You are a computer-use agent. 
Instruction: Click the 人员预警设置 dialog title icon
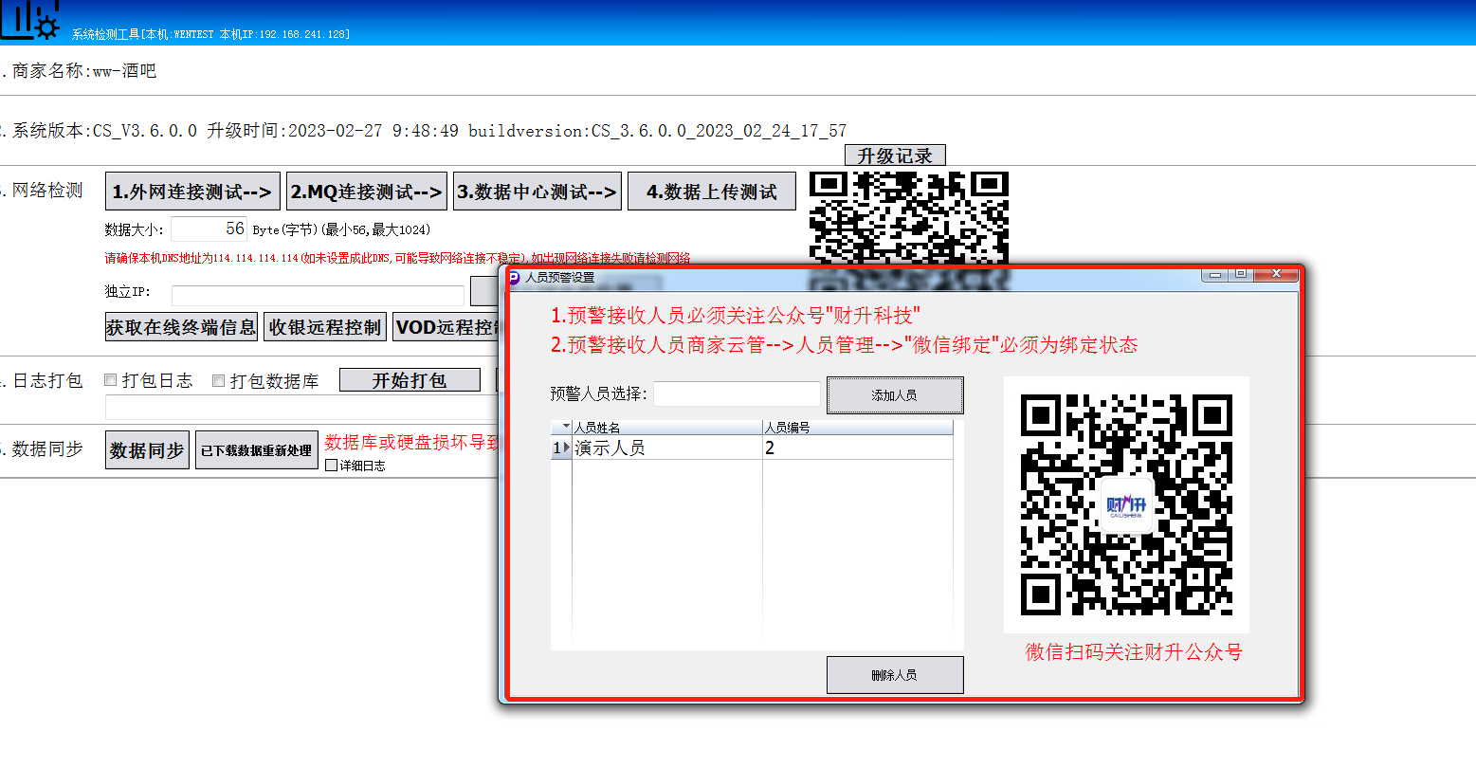coord(513,277)
